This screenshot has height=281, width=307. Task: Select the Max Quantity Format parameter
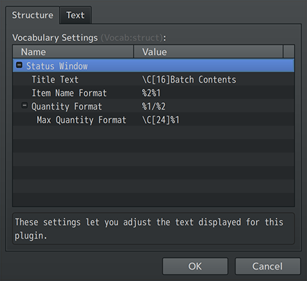click(x=81, y=120)
